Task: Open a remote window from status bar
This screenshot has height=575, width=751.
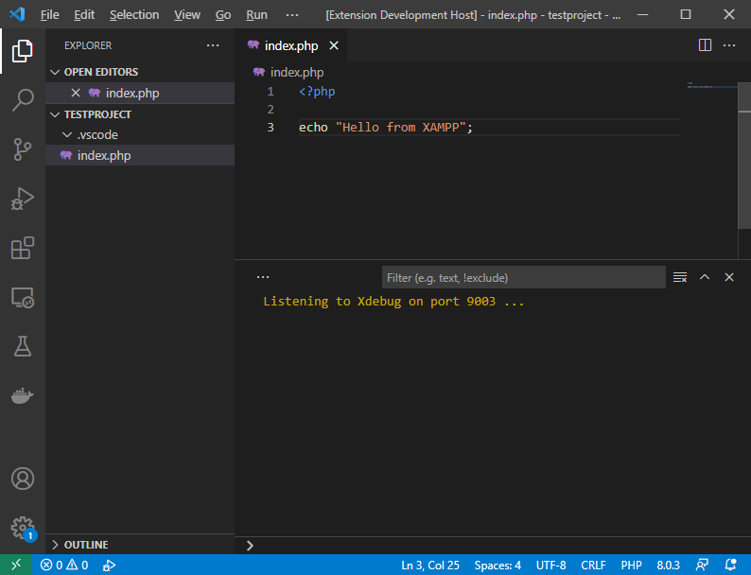Action: [x=16, y=565]
